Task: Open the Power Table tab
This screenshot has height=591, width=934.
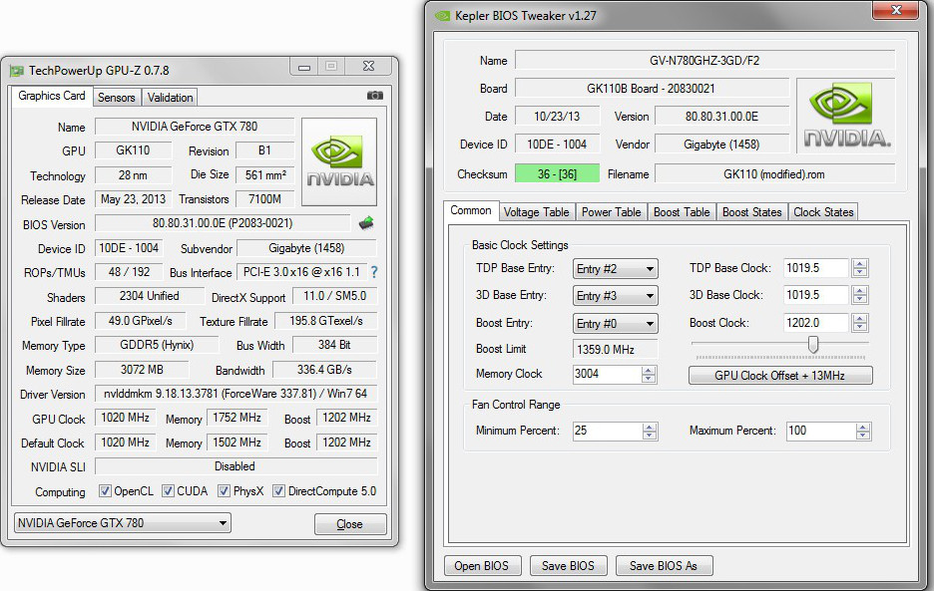Action: [x=611, y=212]
